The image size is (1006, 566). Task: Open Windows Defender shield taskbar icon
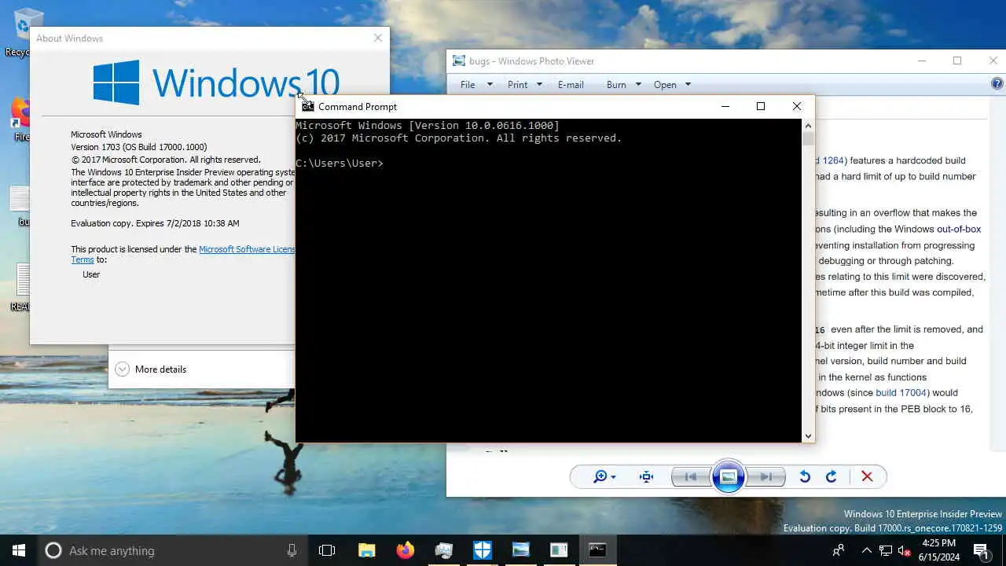pyautogui.click(x=482, y=550)
